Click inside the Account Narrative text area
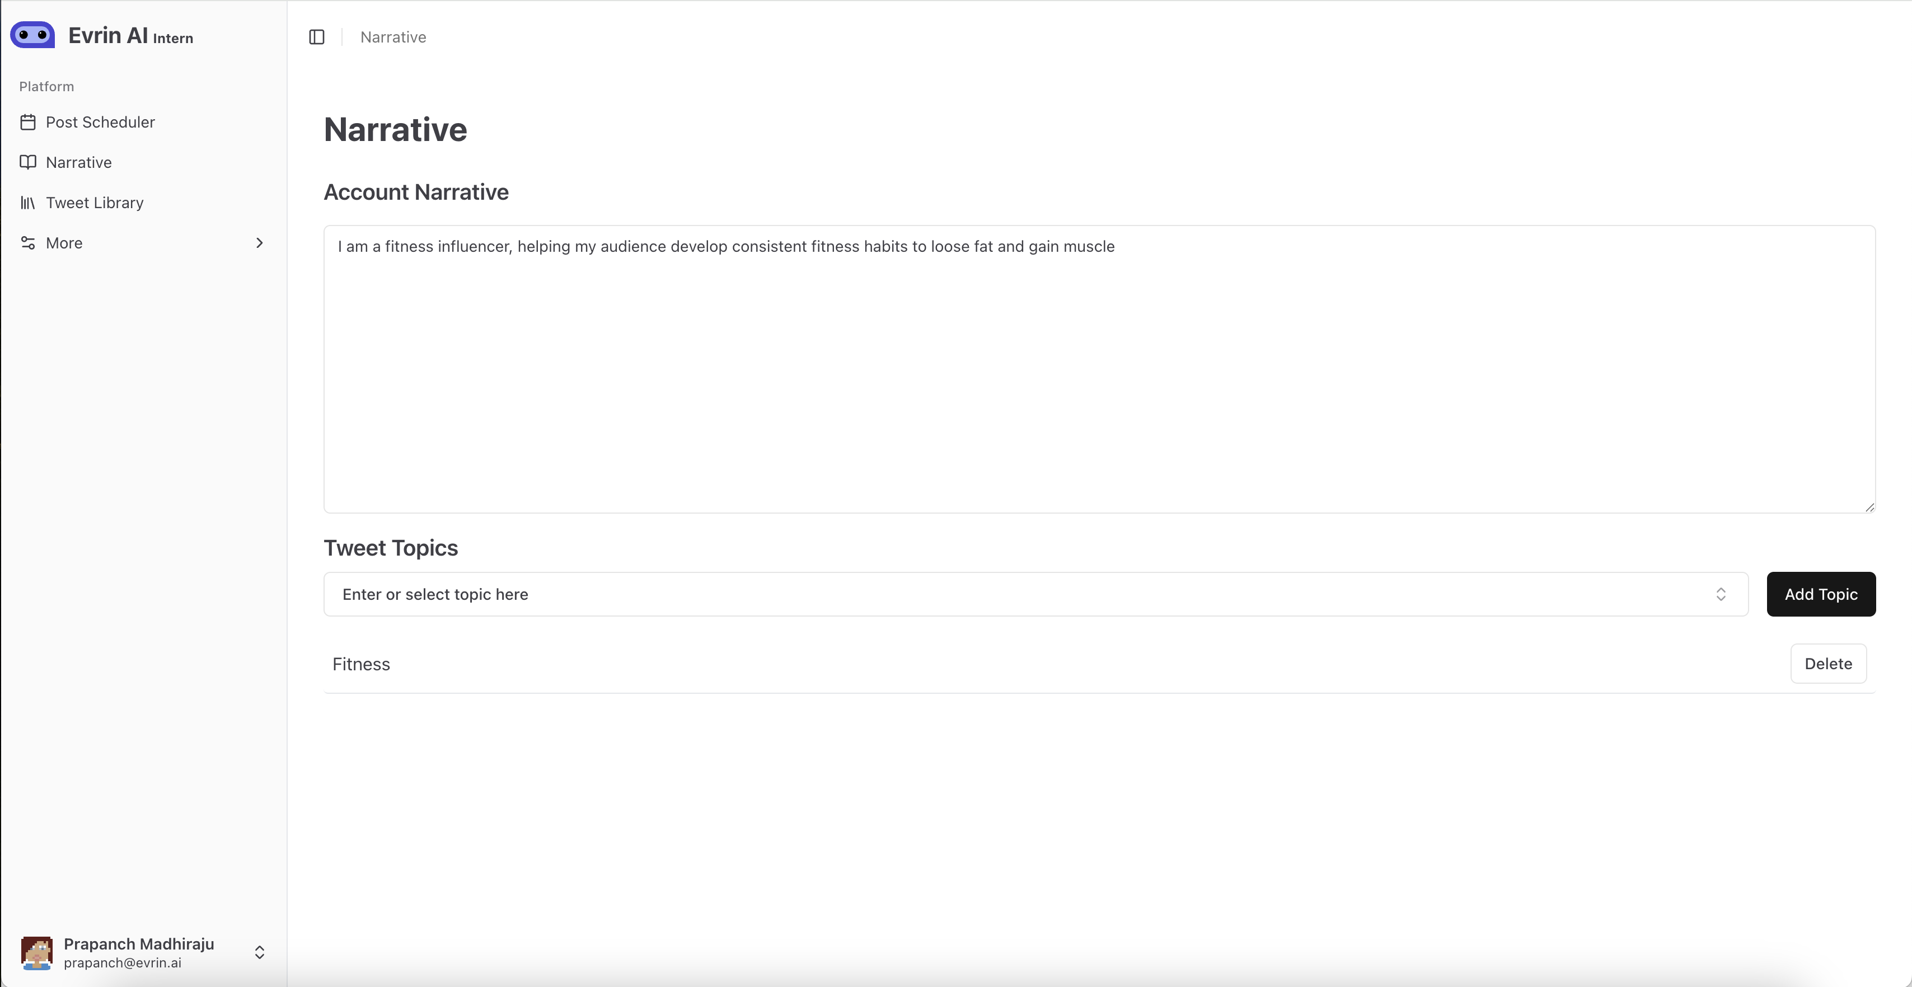This screenshot has width=1912, height=987. [1099, 371]
